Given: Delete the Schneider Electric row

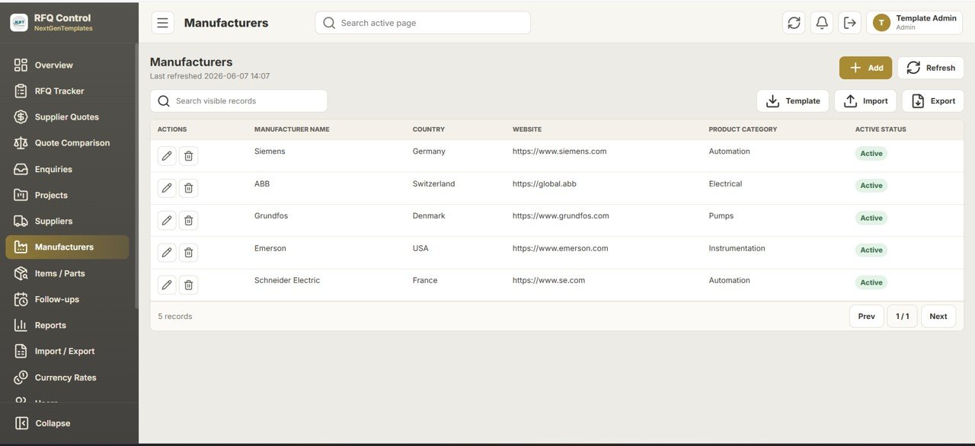Looking at the screenshot, I should pyautogui.click(x=188, y=285).
